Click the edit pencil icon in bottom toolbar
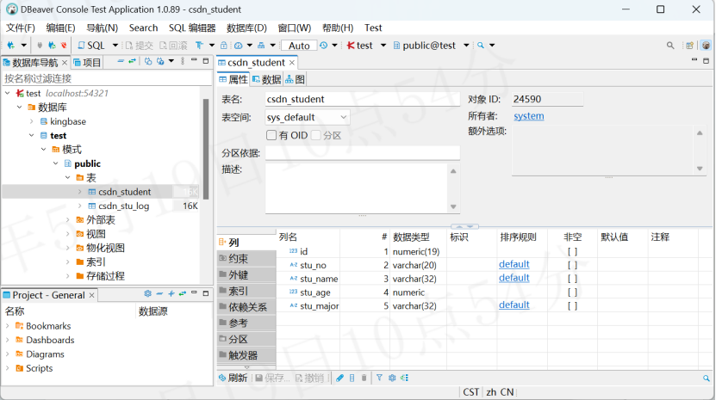This screenshot has width=716, height=400. click(x=339, y=378)
